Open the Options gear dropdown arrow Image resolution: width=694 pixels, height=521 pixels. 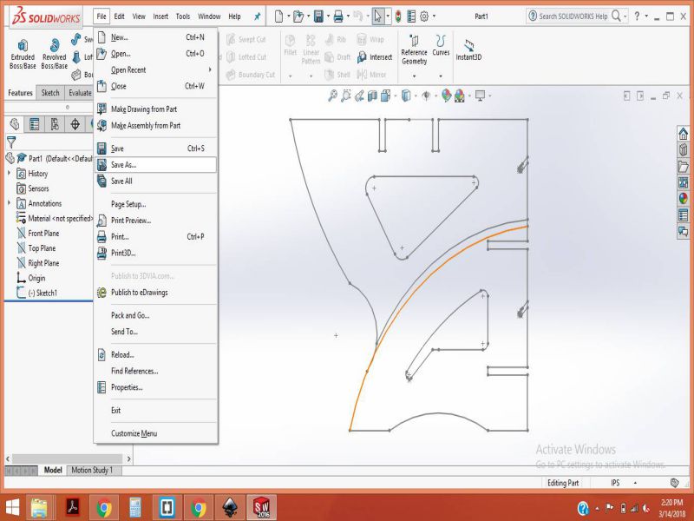click(434, 16)
